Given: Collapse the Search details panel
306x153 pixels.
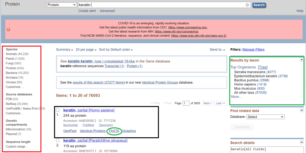Looking at the screenshot, I should coord(301,142).
